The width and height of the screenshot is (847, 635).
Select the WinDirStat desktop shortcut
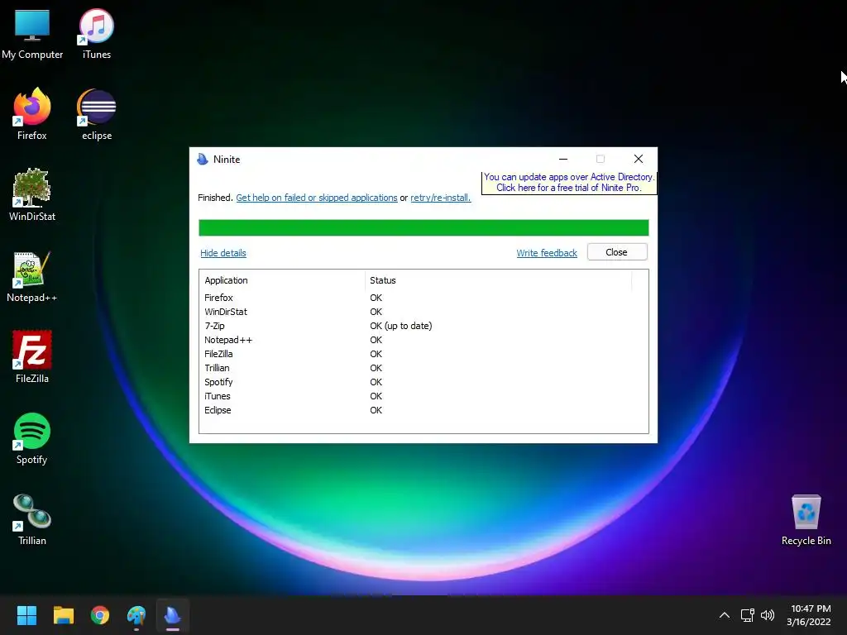pyautogui.click(x=32, y=195)
